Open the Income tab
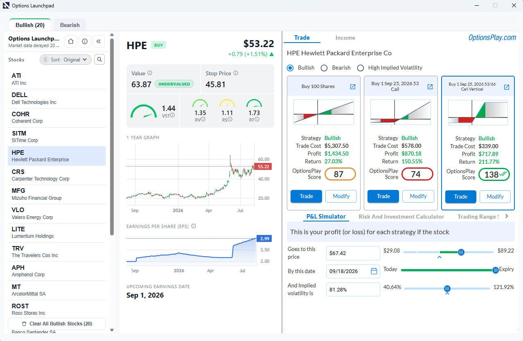 point(345,38)
